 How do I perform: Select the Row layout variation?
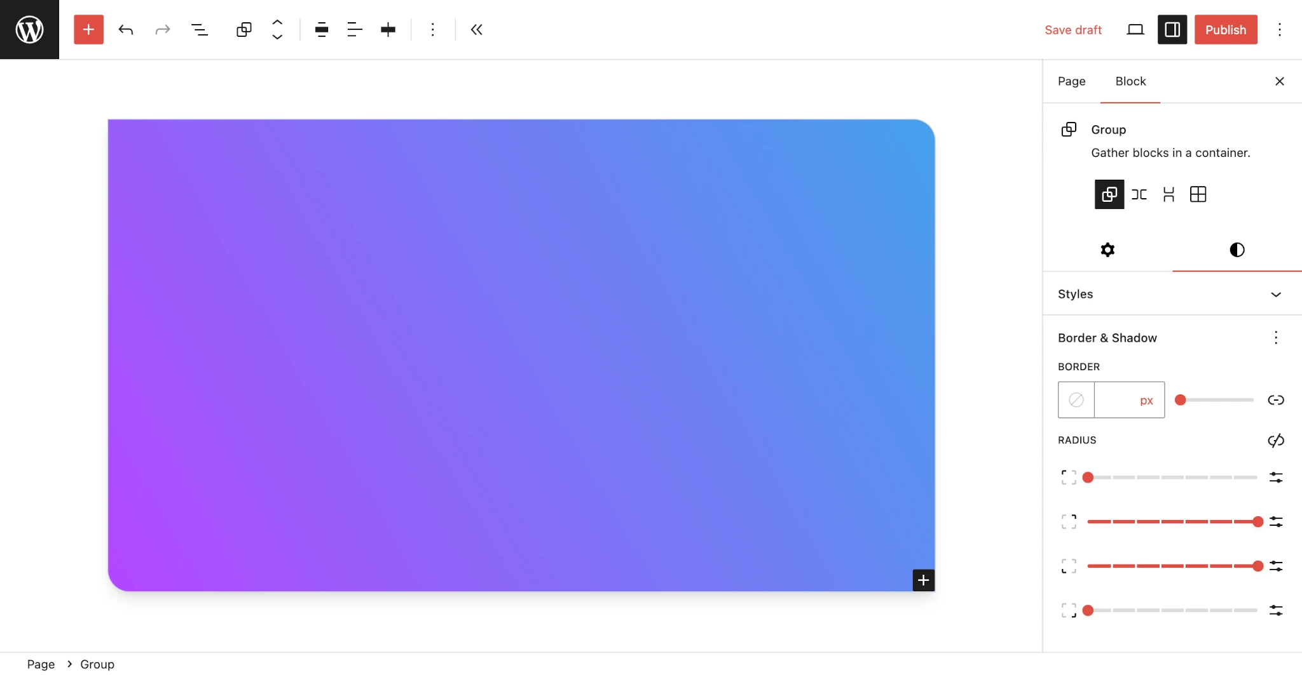[1139, 194]
